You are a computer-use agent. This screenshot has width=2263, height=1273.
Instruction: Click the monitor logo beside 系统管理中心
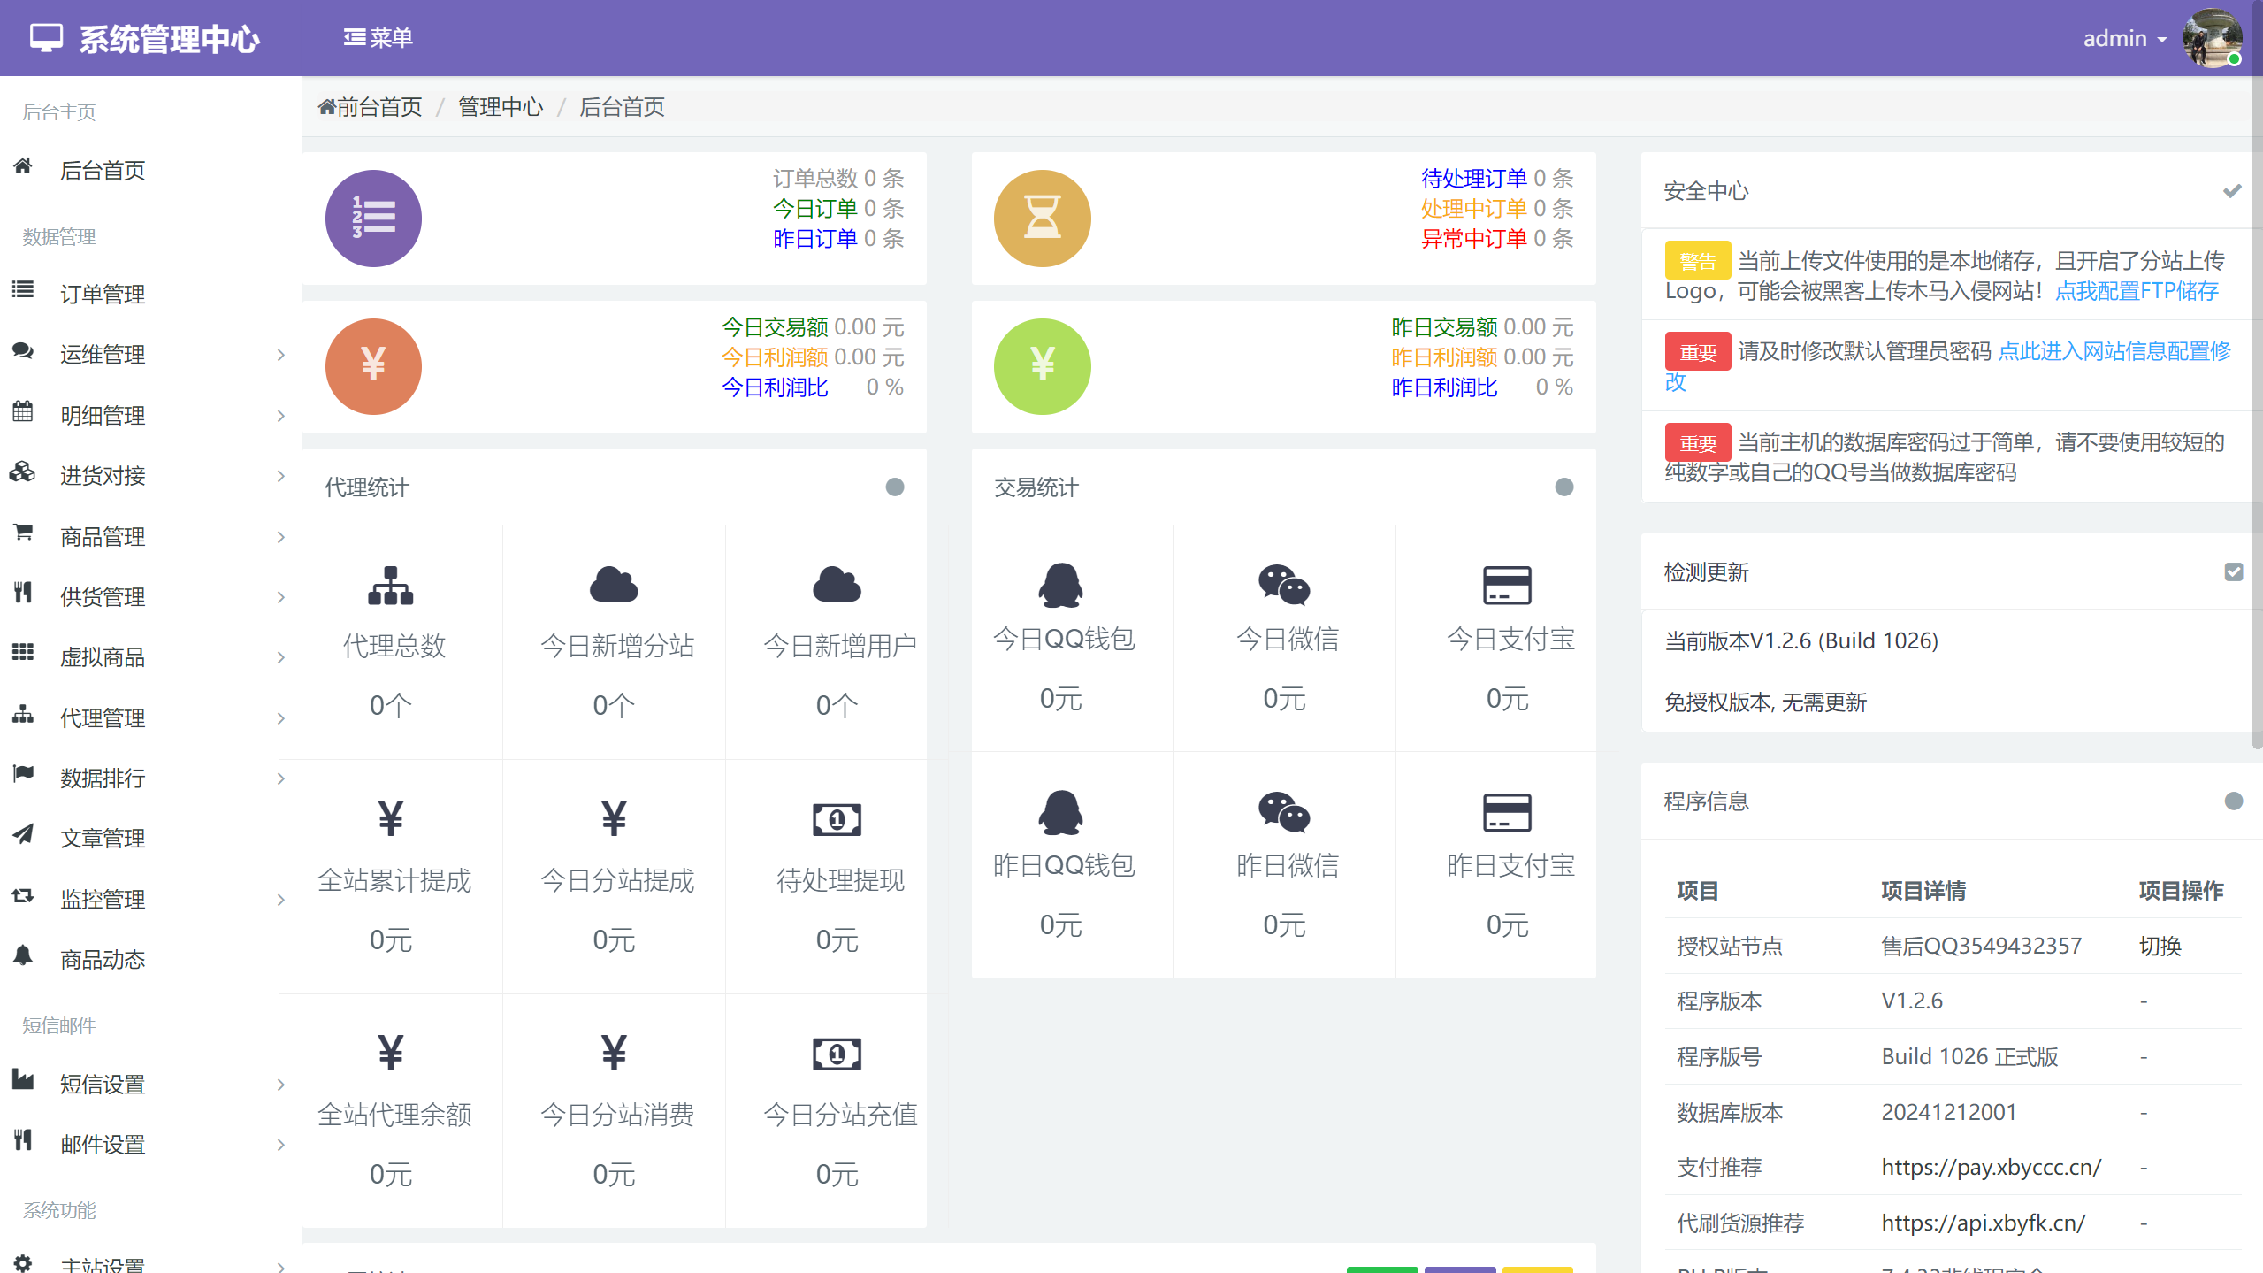(45, 37)
